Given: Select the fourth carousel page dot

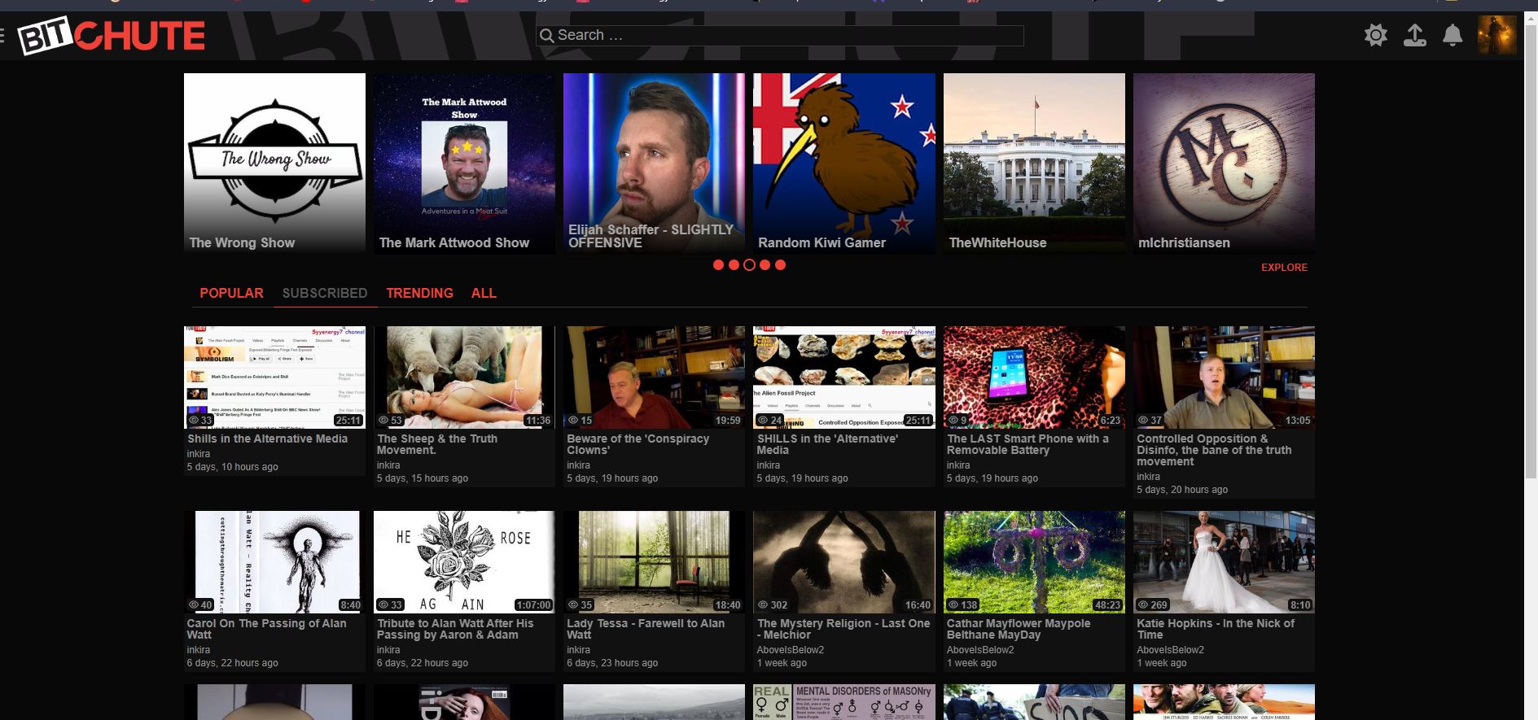Looking at the screenshot, I should [765, 264].
